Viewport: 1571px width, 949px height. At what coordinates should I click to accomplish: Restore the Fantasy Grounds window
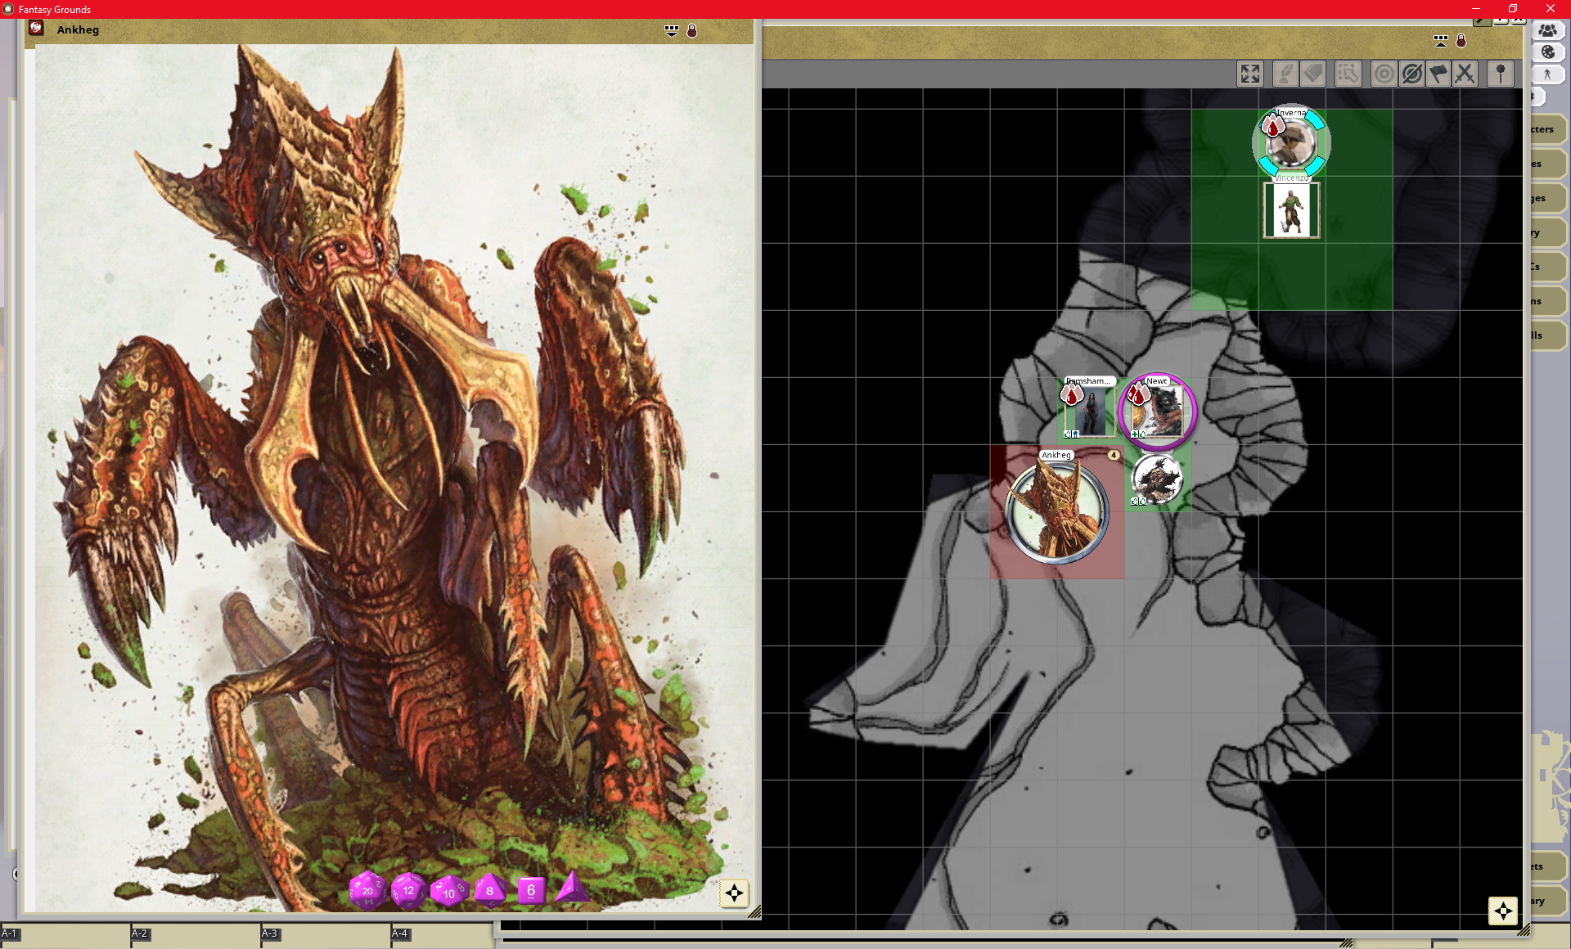click(1513, 9)
